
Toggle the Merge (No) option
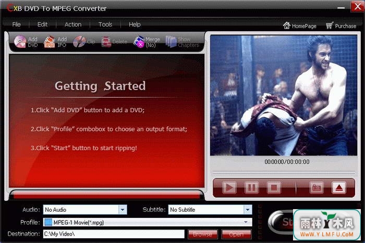tap(147, 42)
